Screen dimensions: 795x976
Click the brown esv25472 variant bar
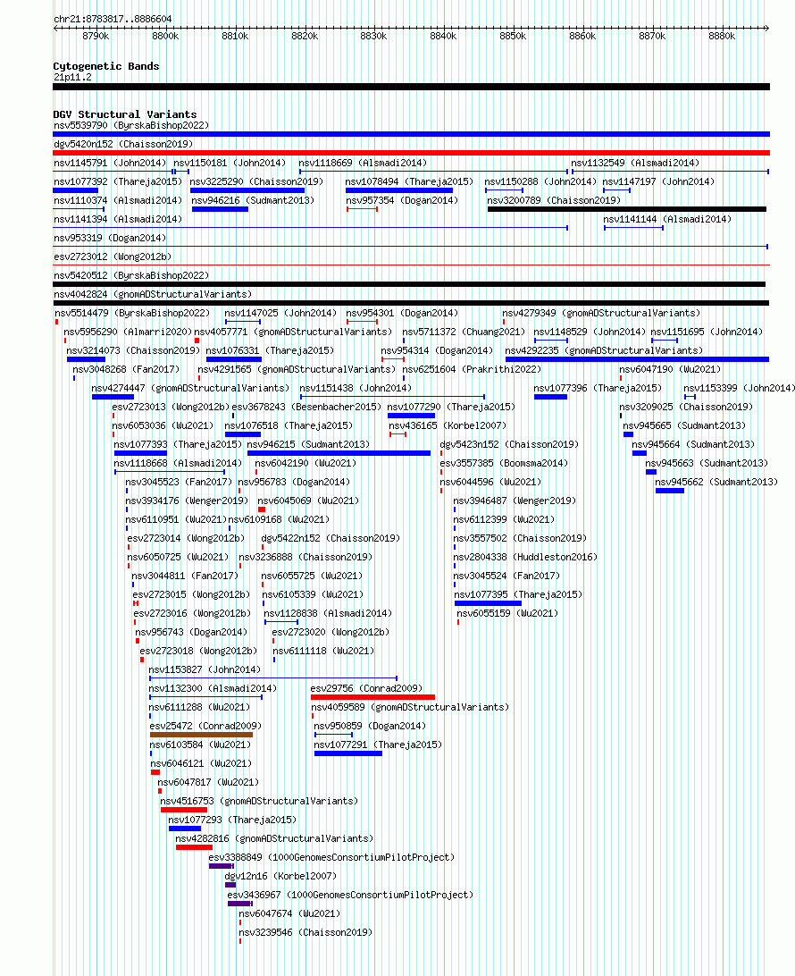click(x=202, y=735)
